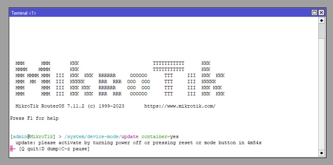
Task: Click the 4m54s countdown in the update message
Action: [x=253, y=143]
